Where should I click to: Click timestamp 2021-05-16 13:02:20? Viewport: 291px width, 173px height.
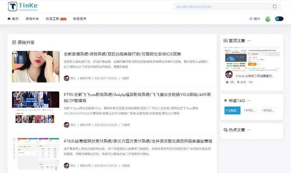(x=105, y=125)
